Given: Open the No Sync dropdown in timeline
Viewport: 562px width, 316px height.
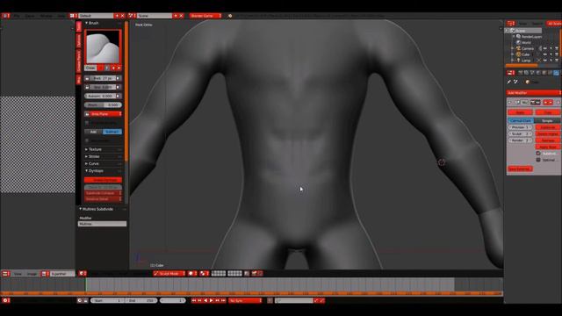Looking at the screenshot, I should [245, 300].
